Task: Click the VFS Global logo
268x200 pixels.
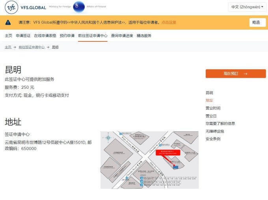Action: coord(26,7)
